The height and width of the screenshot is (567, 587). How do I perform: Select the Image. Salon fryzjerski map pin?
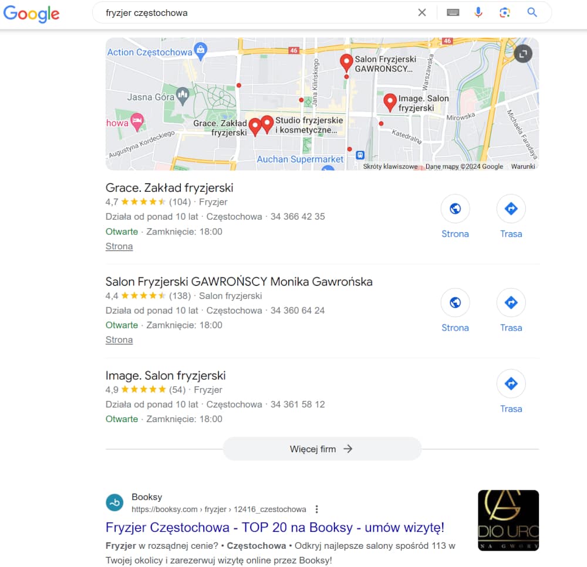click(390, 103)
